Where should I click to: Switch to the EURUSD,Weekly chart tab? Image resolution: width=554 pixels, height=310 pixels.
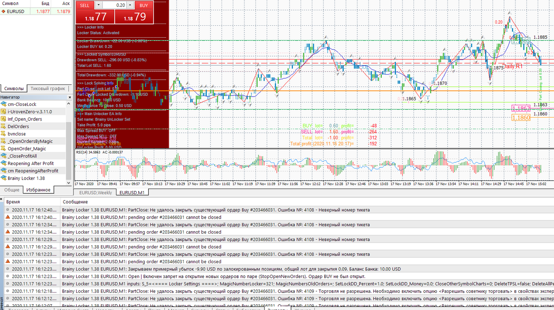(95, 193)
